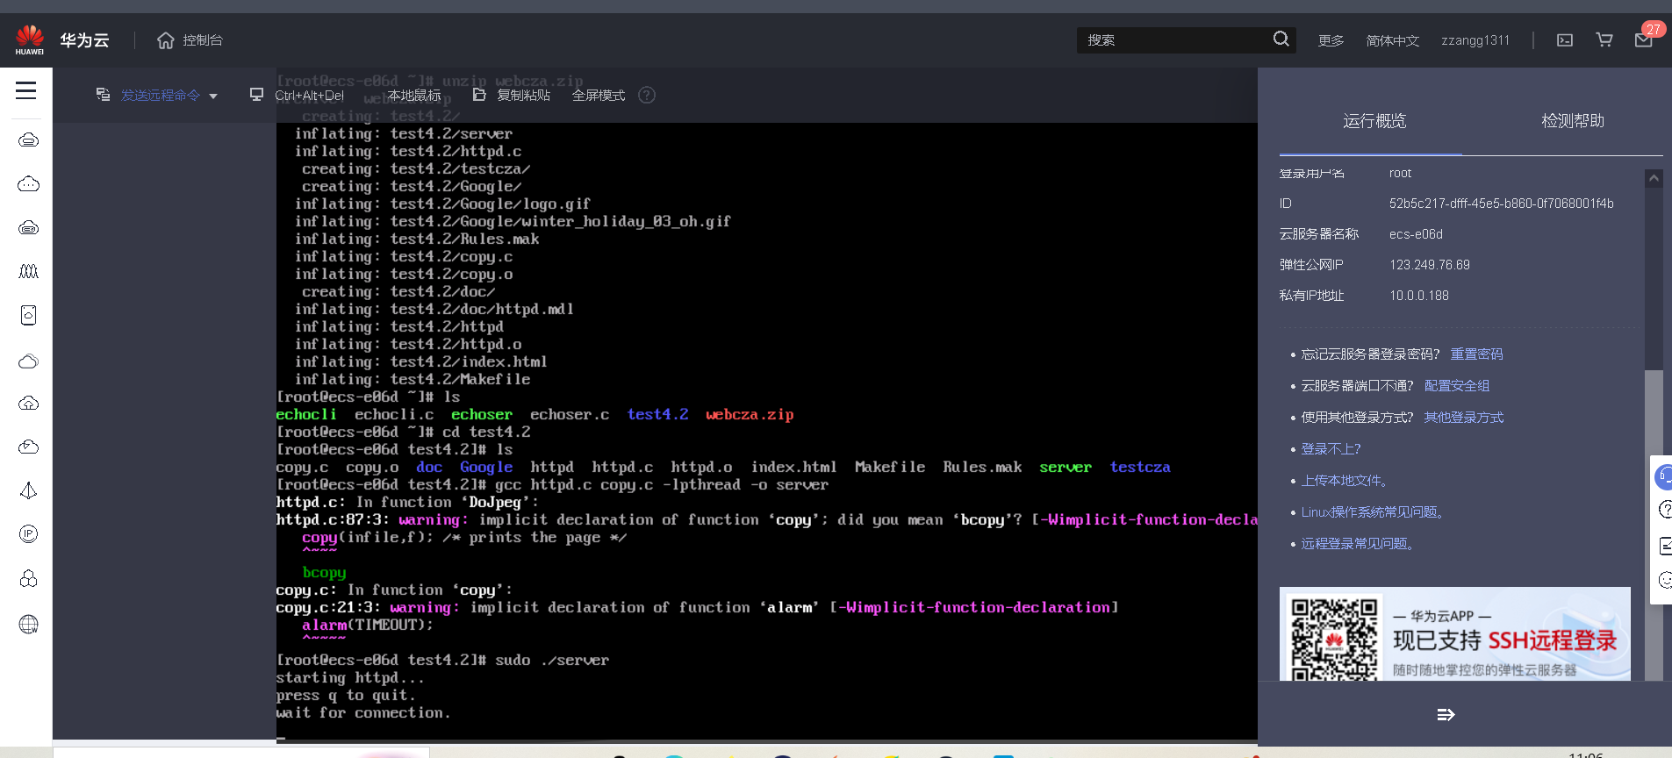Viewport: 1672px width, 758px height.
Task: Select the three hexagons sidebar icon
Action: click(28, 578)
